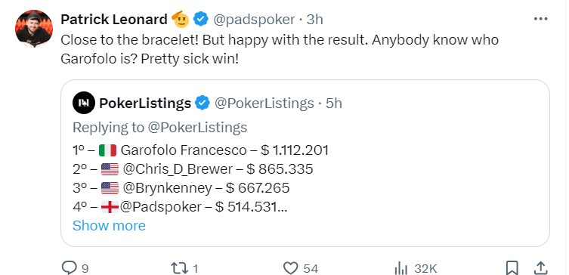Viewport: 569px width, 275px height.
Task: Visit the @padspoker handle
Action: [x=253, y=19]
